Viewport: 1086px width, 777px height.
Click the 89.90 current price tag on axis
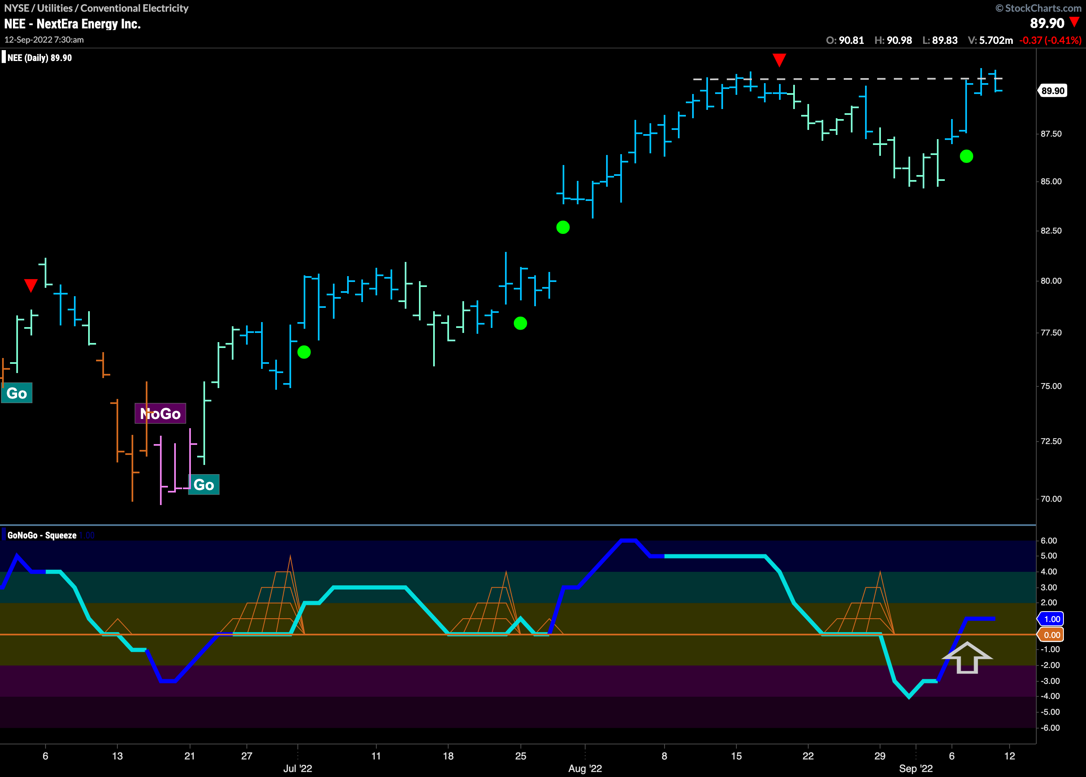1052,90
